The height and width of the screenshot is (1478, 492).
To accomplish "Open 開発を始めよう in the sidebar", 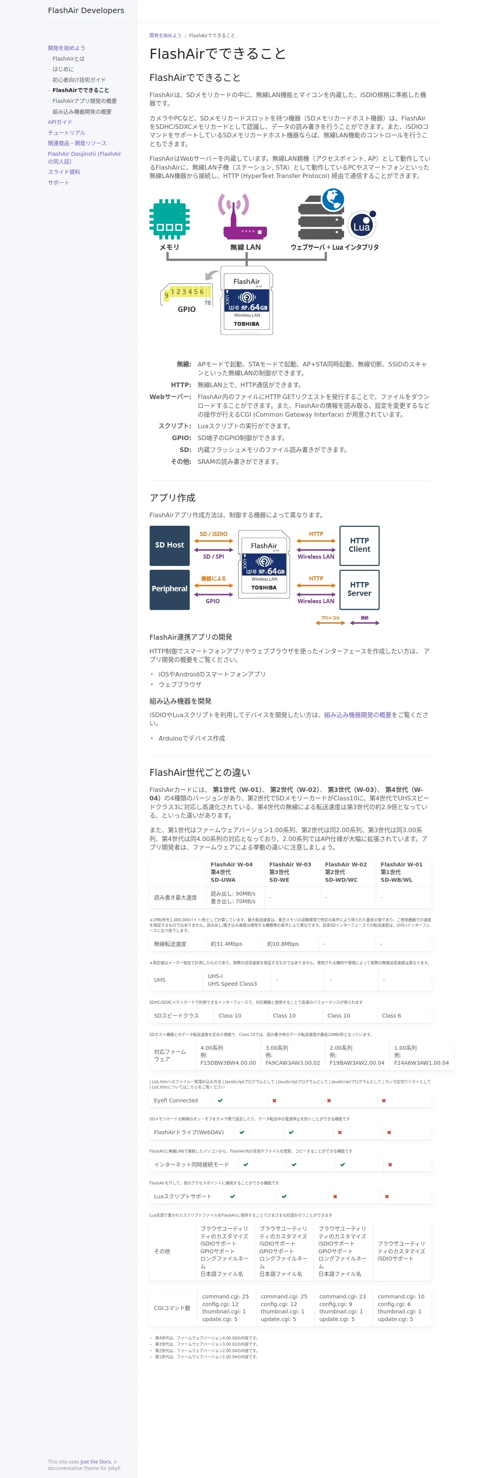I will click(x=66, y=48).
